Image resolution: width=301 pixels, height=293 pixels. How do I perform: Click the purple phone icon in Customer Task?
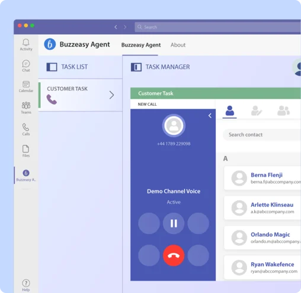pos(52,99)
